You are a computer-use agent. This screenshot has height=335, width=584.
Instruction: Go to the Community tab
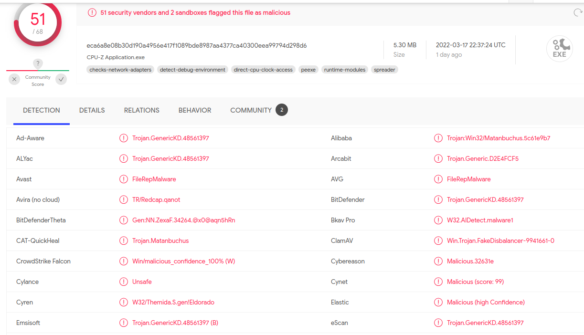(251, 110)
